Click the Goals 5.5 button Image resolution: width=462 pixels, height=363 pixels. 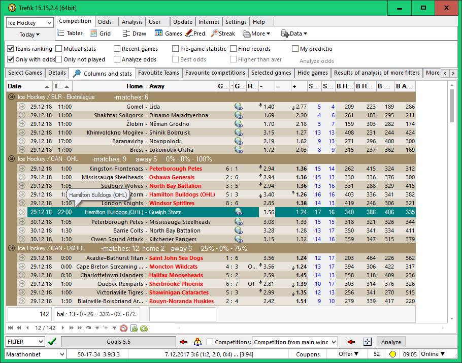118,342
